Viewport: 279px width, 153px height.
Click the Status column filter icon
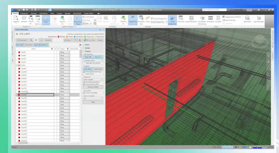pyautogui.click(x=68, y=49)
